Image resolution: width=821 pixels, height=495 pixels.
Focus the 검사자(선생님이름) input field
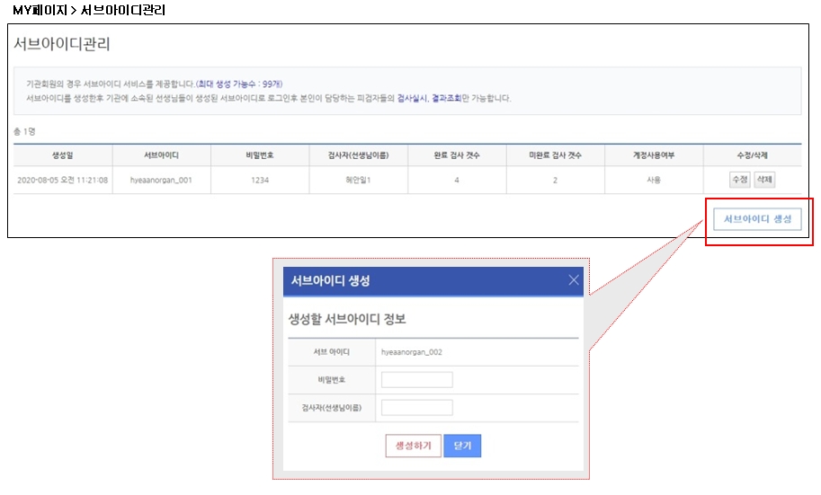coord(416,408)
